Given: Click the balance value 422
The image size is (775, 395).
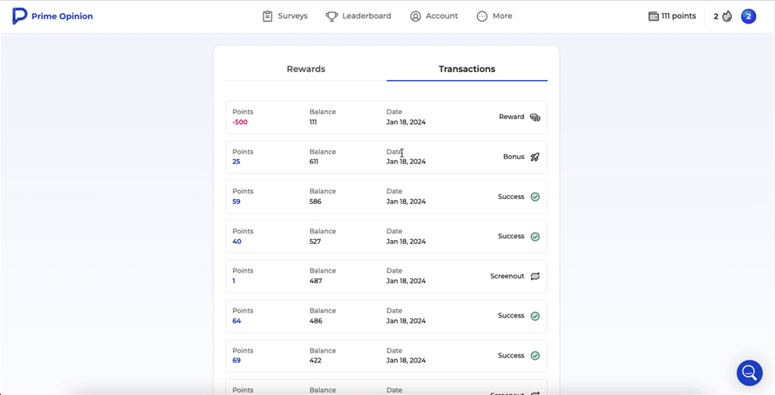Looking at the screenshot, I should 316,361.
